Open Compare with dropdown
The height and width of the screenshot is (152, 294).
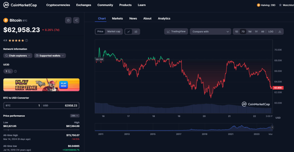[x=210, y=32]
